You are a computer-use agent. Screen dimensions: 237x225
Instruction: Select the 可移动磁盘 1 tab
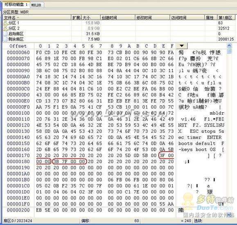coord(16,5)
